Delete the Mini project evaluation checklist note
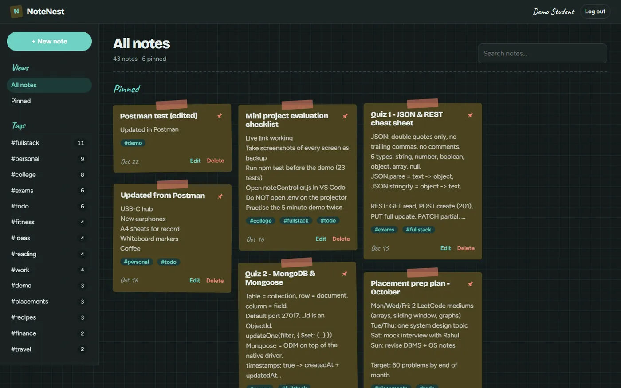 [x=341, y=239]
